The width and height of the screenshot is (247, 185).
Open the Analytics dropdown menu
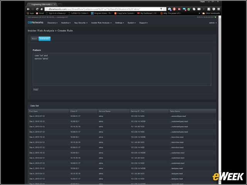click(x=66, y=23)
